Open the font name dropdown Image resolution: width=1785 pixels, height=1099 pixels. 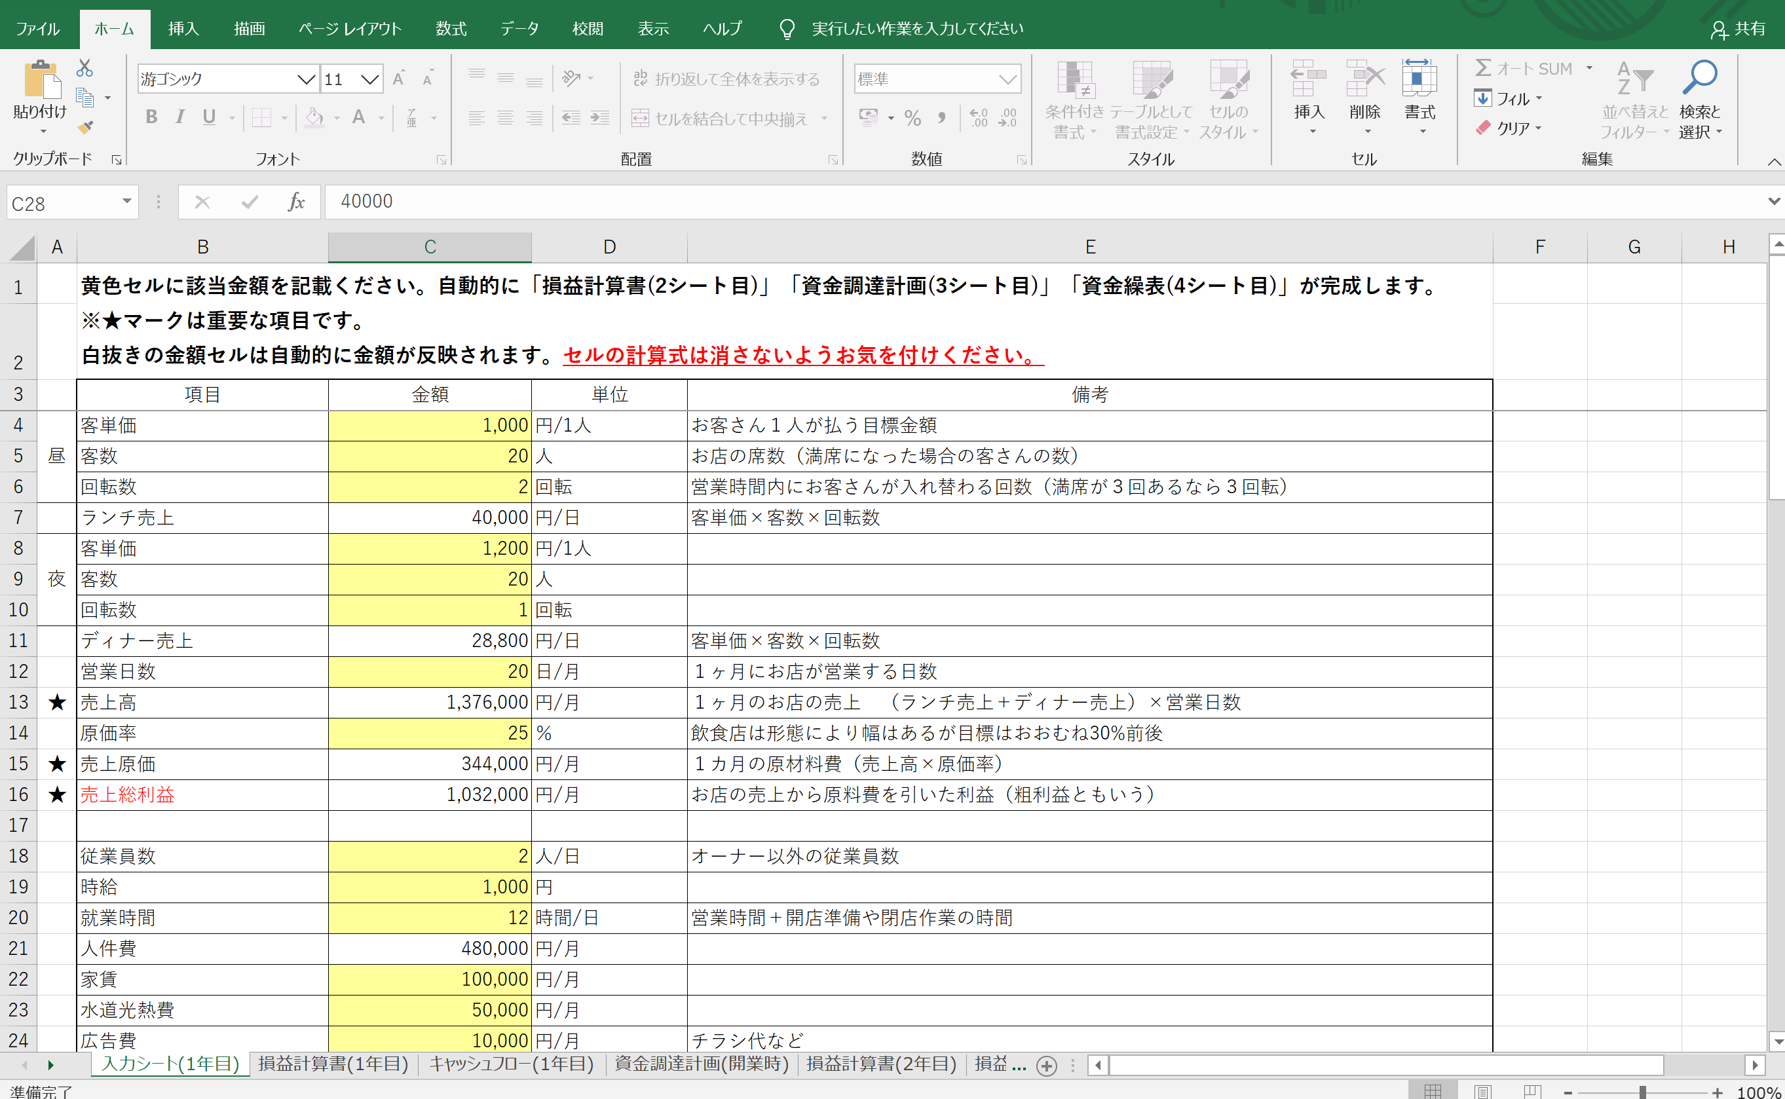coord(307,79)
